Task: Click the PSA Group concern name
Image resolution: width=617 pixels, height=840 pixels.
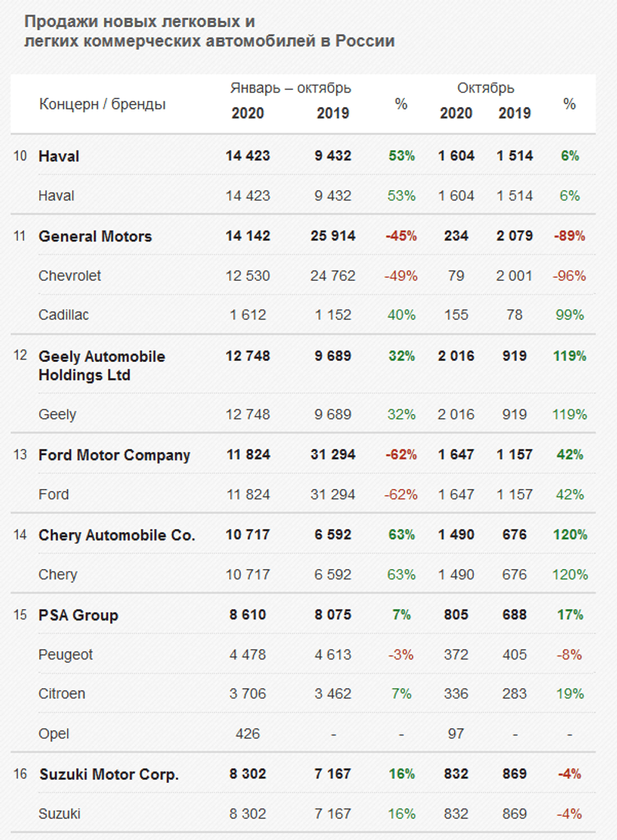Action: tap(78, 615)
